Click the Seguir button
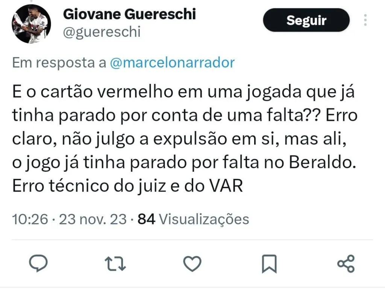Image resolution: width=385 pixels, height=291 pixels. [306, 20]
